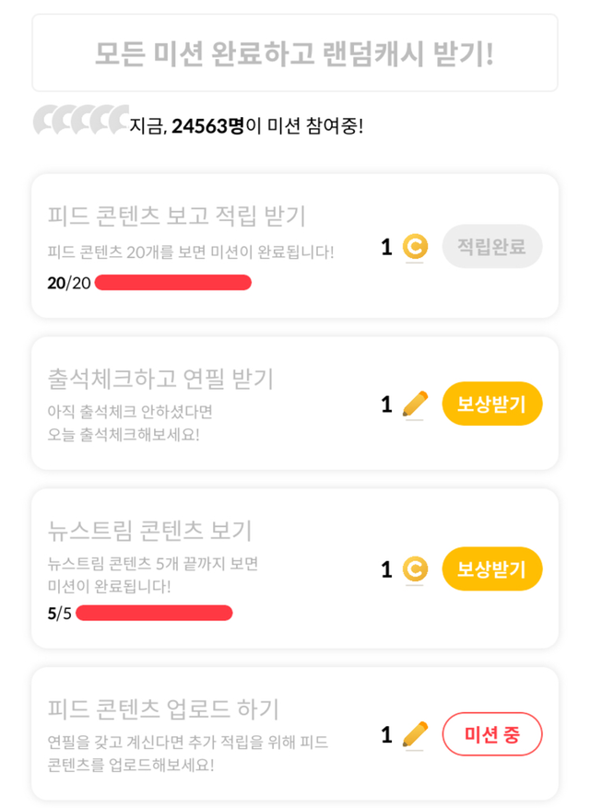Open the 피드 콘텐츠 업로드 하기 mission title
Screen dimensions: 590x808
(163, 709)
